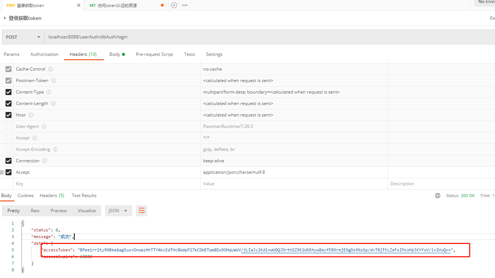The width and height of the screenshot is (495, 278).
Task: Click the info icon next to Cache-Control
Action: tap(51, 69)
